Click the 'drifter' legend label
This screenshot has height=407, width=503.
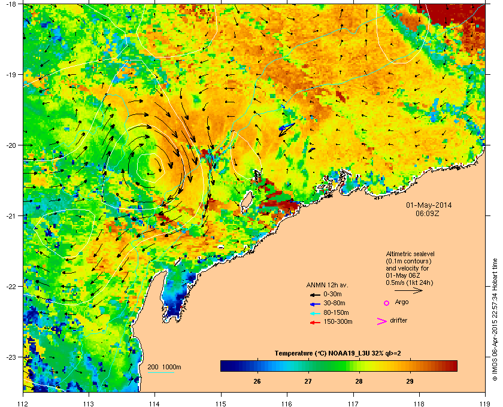(398, 320)
